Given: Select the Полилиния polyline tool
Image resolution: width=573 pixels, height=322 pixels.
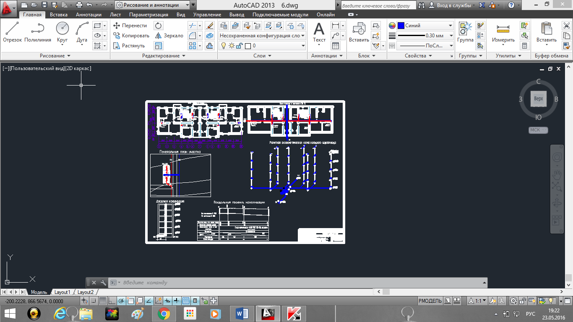Looking at the screenshot, I should (38, 32).
